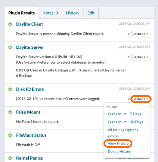Click Disk IO Errors timestamp 2016-02-10 10:03 AM
Screen dimensions: 158x162
[x=134, y=89]
